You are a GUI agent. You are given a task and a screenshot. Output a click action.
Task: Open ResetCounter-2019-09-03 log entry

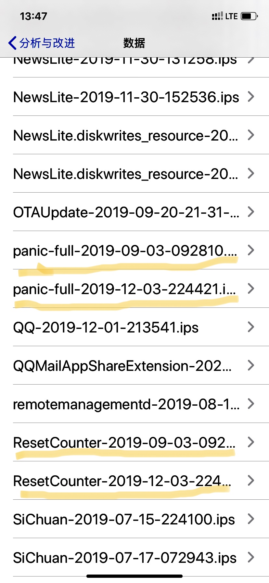tap(124, 442)
